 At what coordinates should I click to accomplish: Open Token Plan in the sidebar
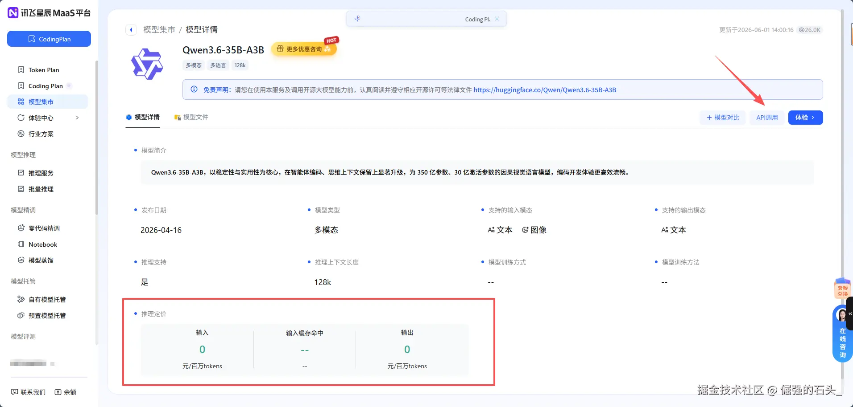(44, 70)
